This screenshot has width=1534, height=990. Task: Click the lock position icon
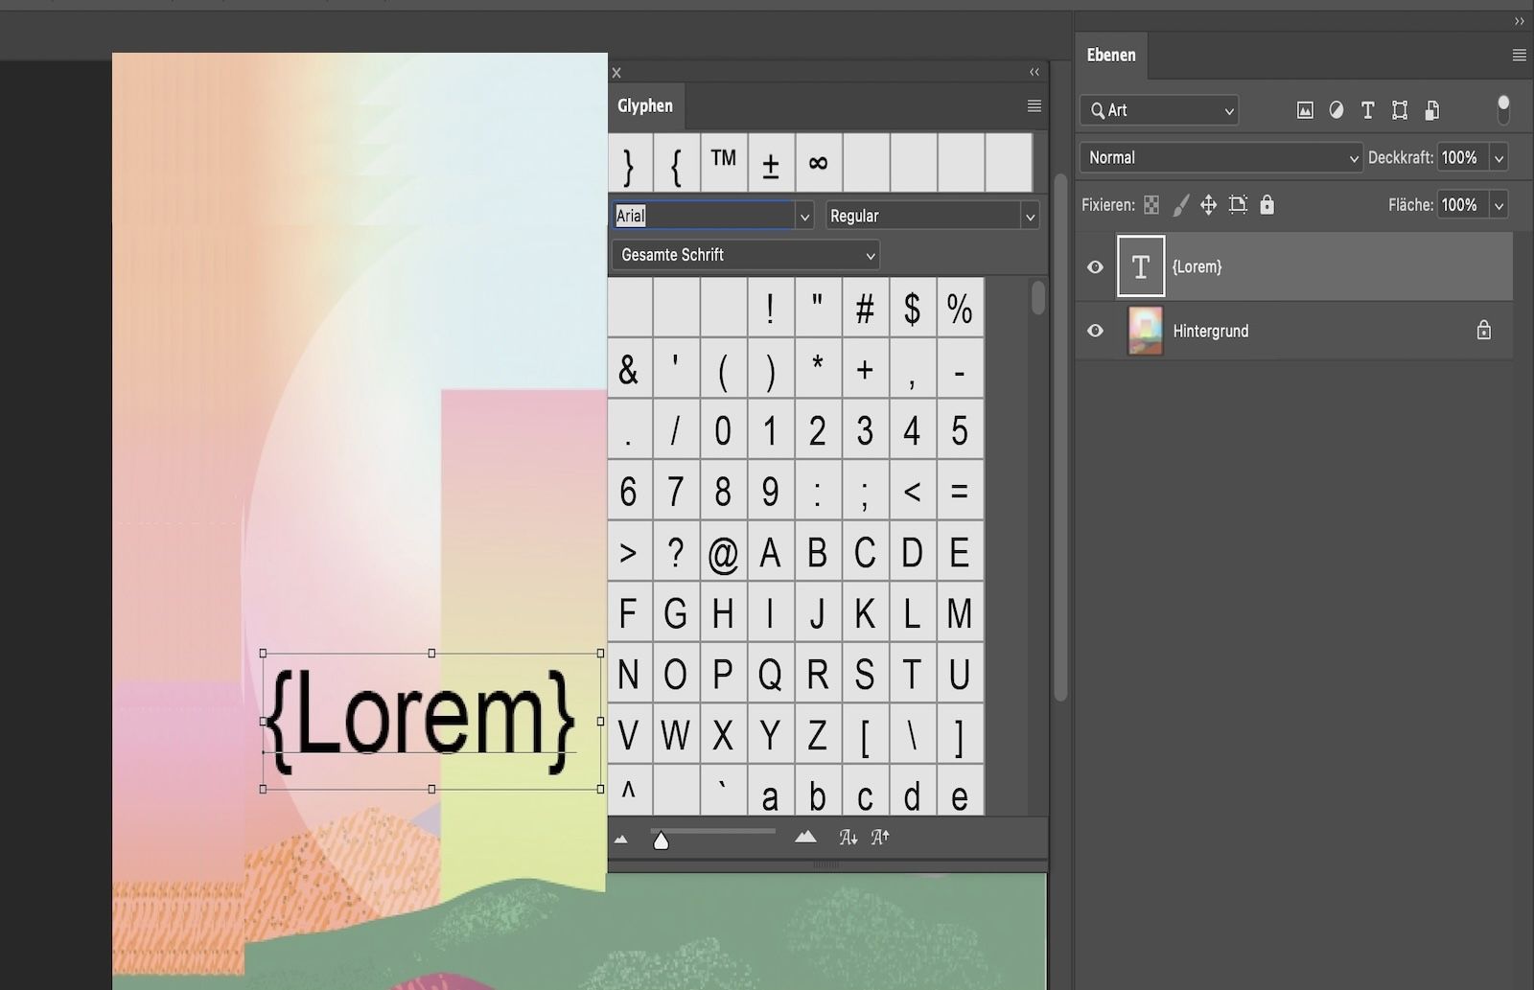(1209, 204)
